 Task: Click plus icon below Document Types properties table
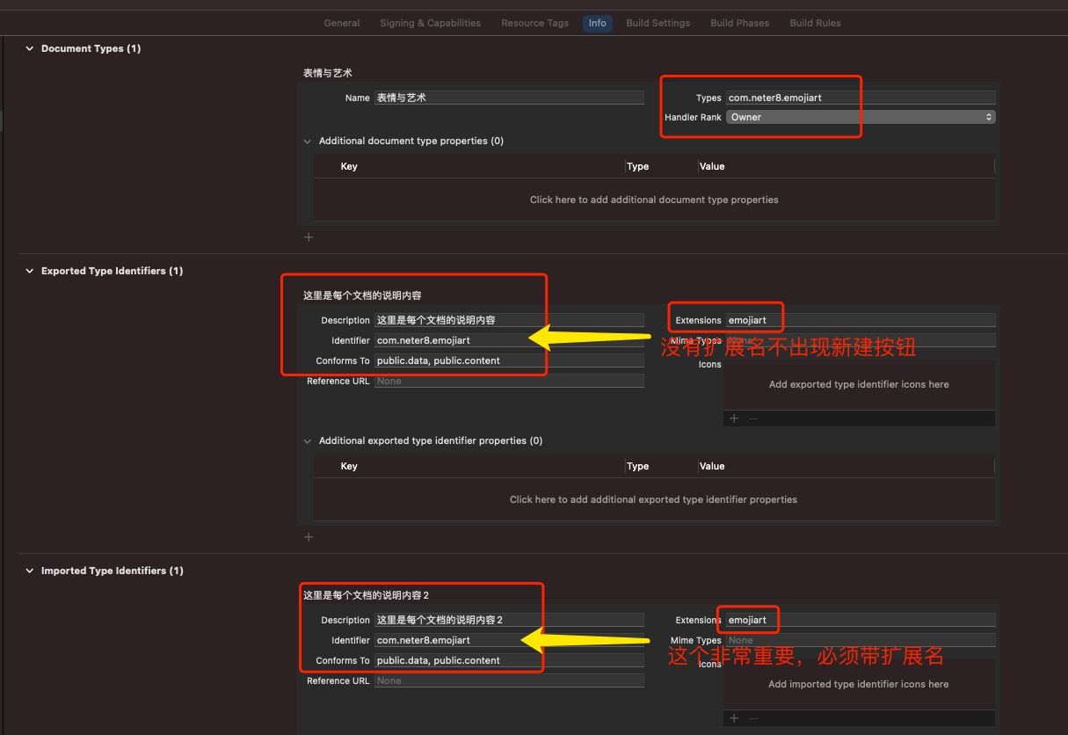[x=309, y=237]
